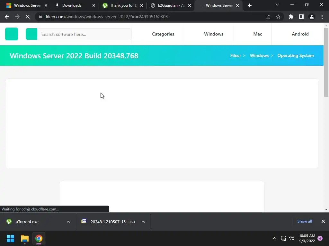Open a new tab

click(249, 5)
